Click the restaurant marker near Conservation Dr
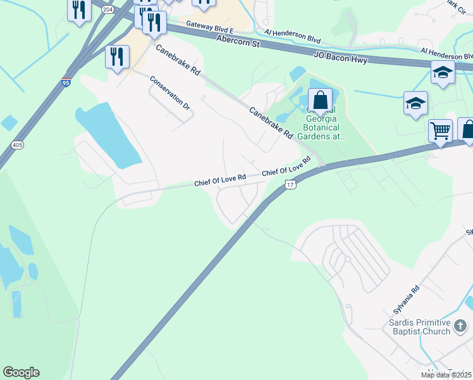The height and width of the screenshot is (380, 473). click(118, 59)
